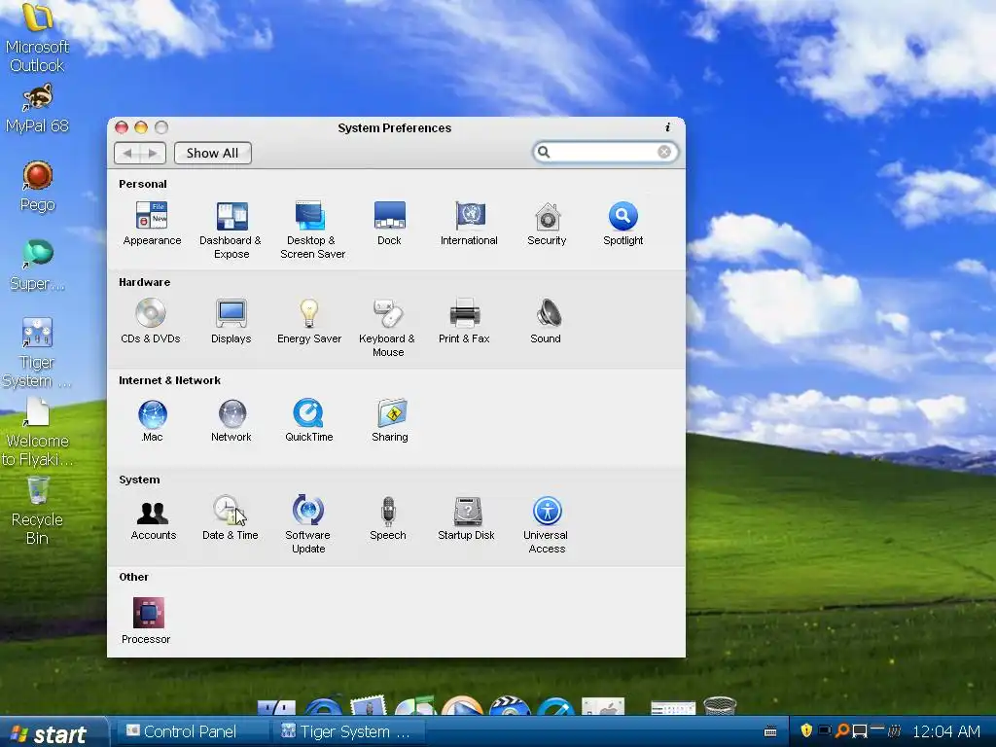Open International preferences
Image resolution: width=996 pixels, height=747 pixels.
coord(469,223)
